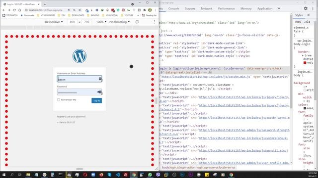Open the Reading list button
Screen dimensions: 318x178
(150, 15)
